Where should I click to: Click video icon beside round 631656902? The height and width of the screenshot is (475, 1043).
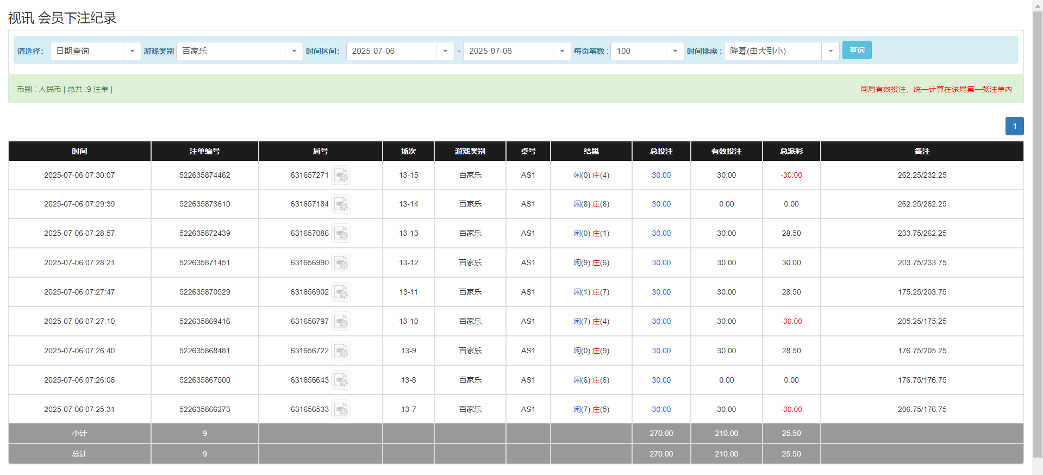[341, 292]
